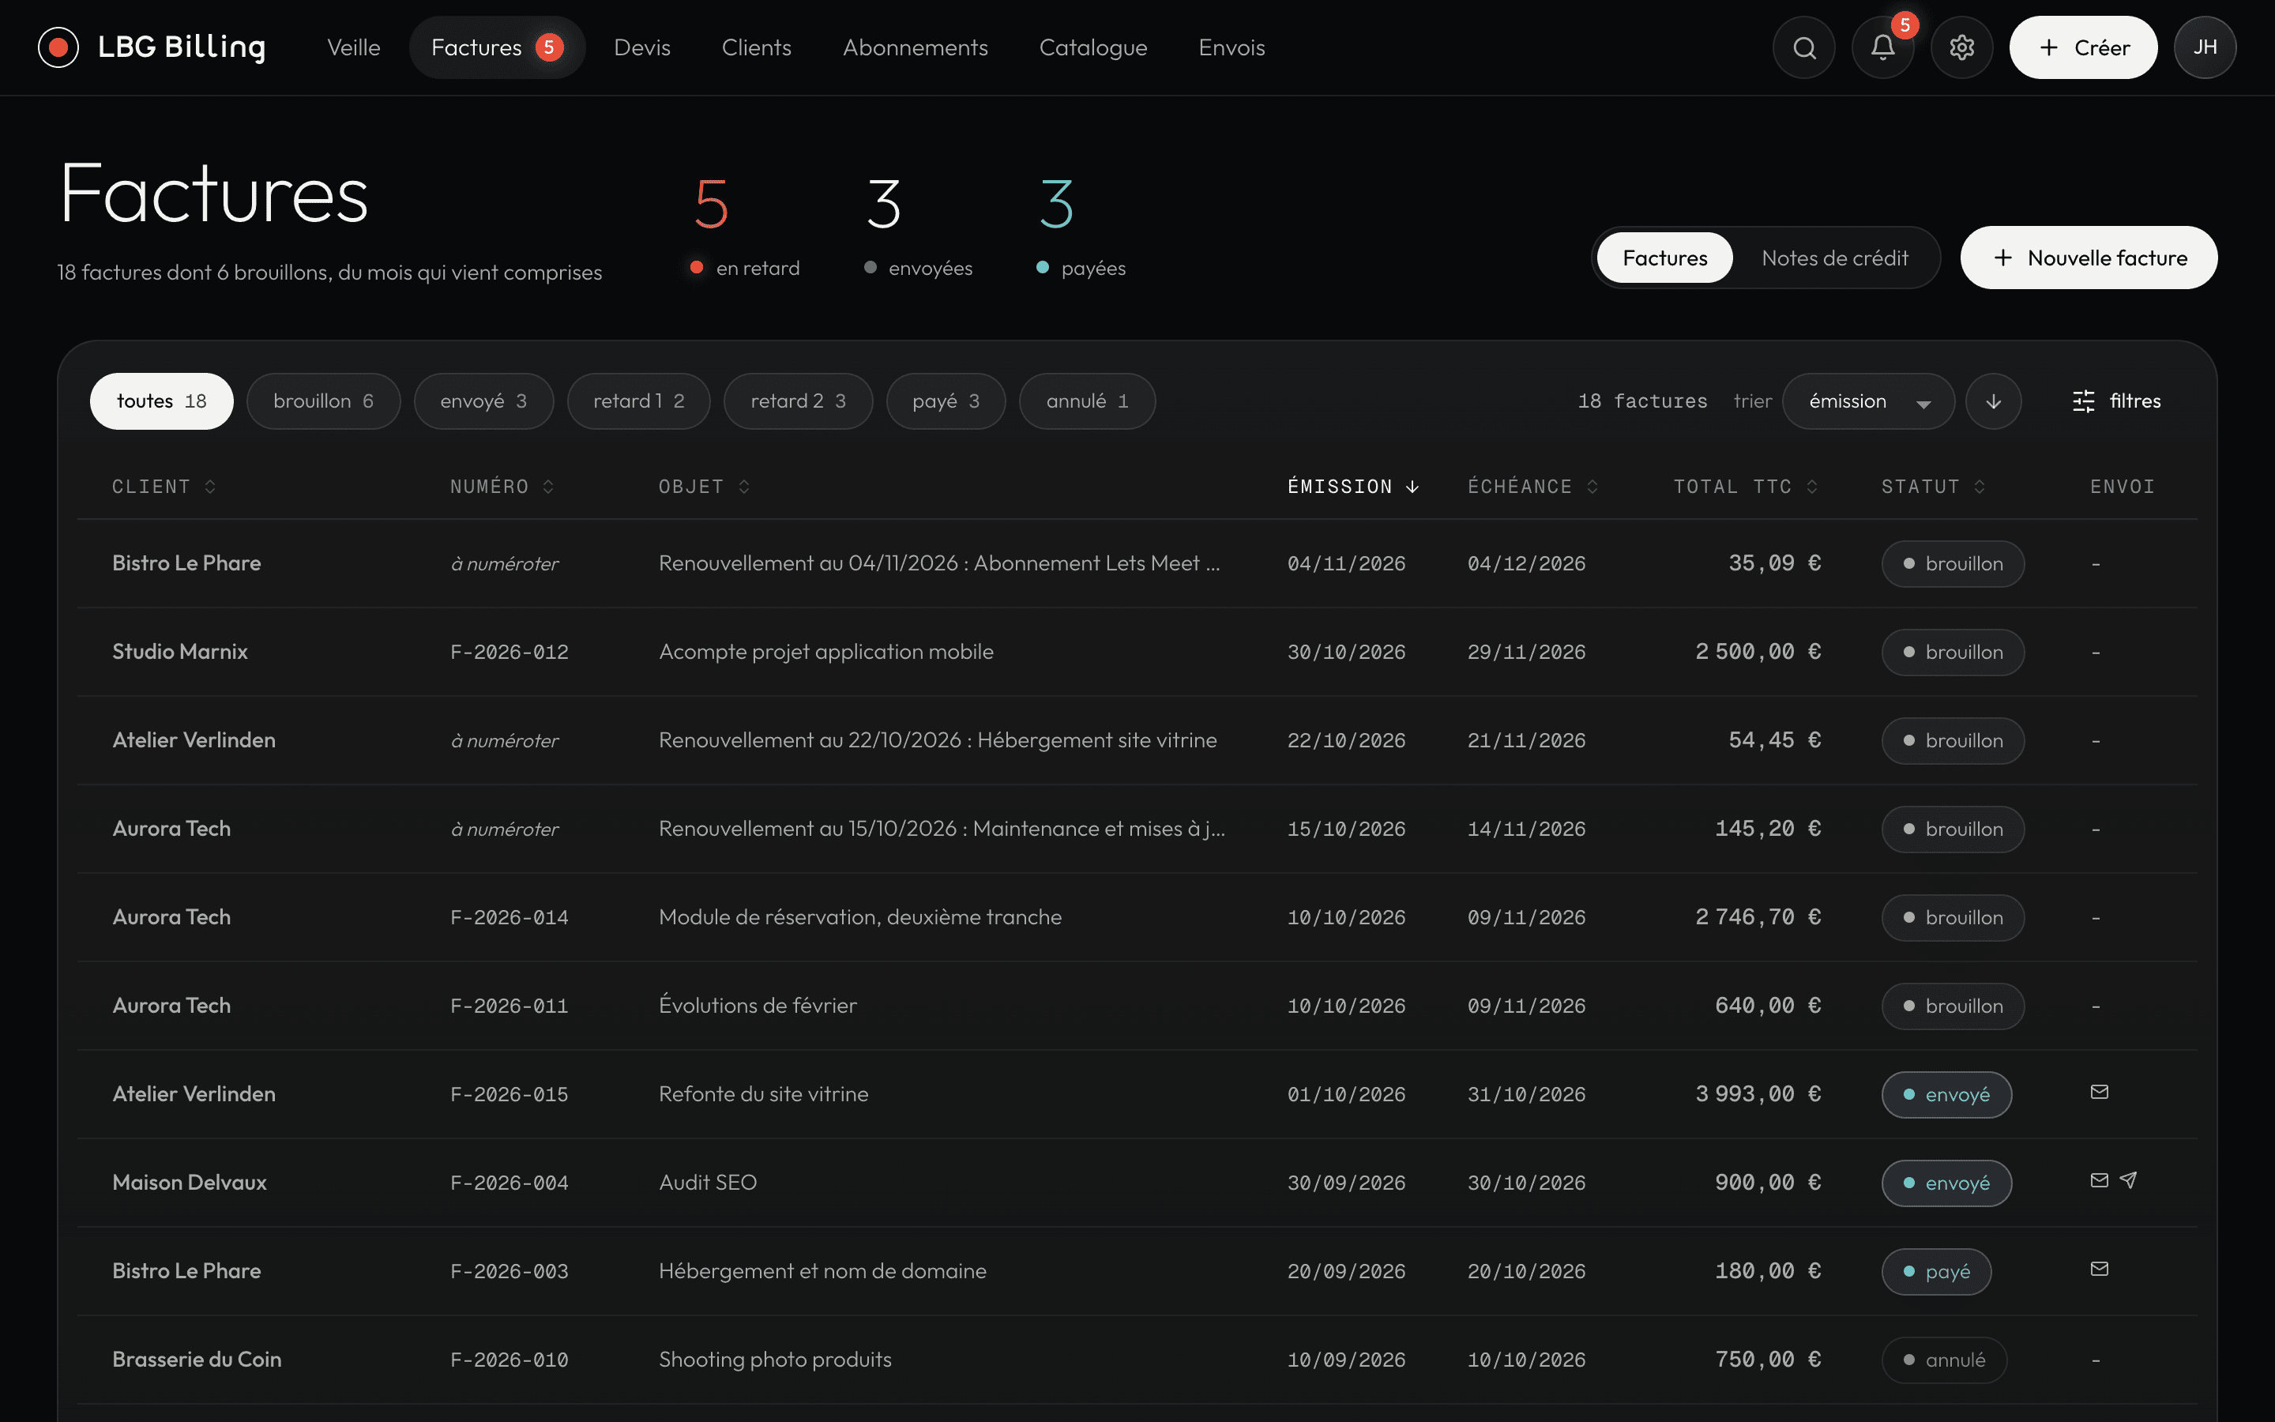Screen dimensions: 2275x1422
Task: Filter by retard 1 chip
Action: coord(638,401)
